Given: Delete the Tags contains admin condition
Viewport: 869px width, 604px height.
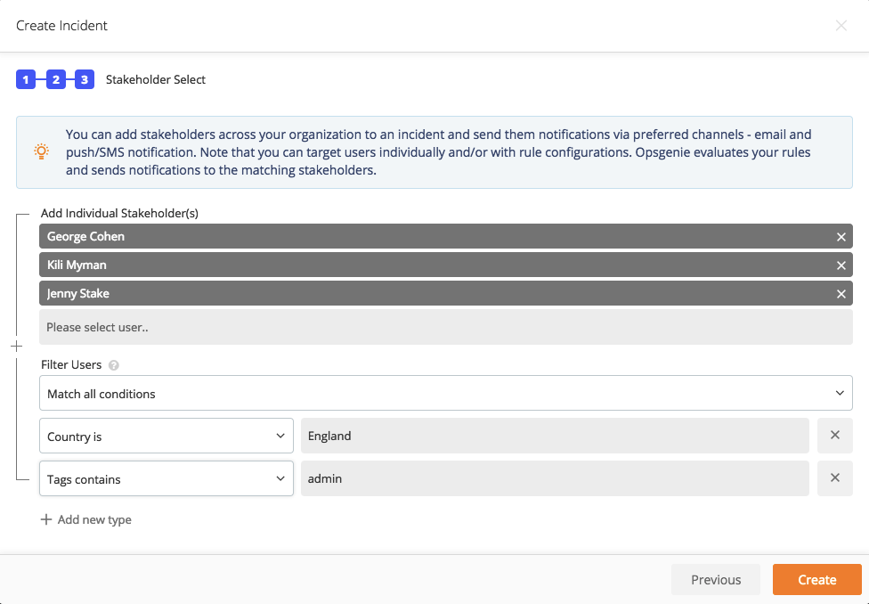Looking at the screenshot, I should [x=834, y=478].
